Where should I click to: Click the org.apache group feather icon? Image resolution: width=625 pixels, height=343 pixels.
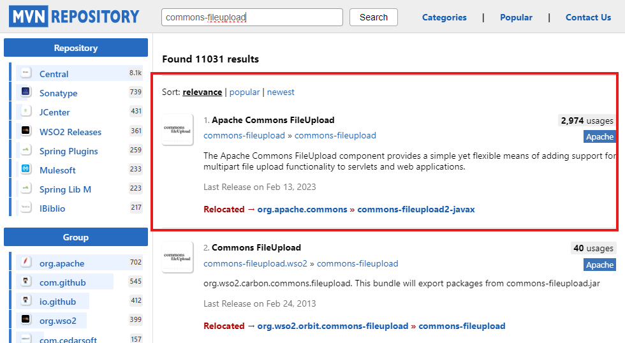(x=26, y=262)
